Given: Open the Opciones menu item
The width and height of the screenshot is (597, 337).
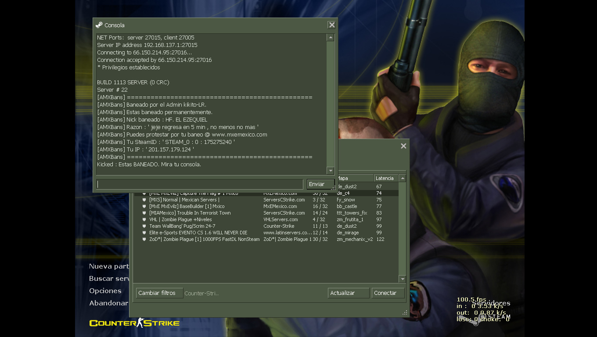Looking at the screenshot, I should [105, 291].
